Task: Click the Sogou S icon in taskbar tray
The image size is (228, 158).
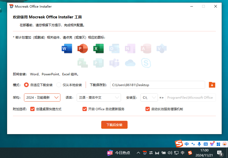Action: click(190, 153)
